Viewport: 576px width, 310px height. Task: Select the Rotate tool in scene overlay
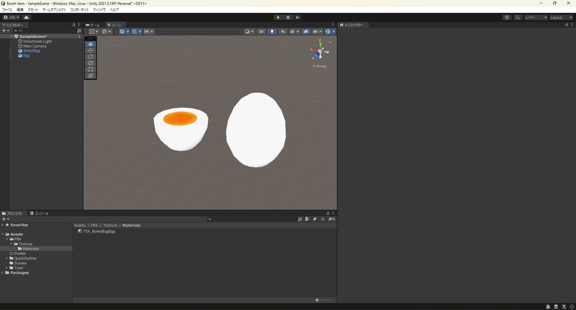coord(91,57)
